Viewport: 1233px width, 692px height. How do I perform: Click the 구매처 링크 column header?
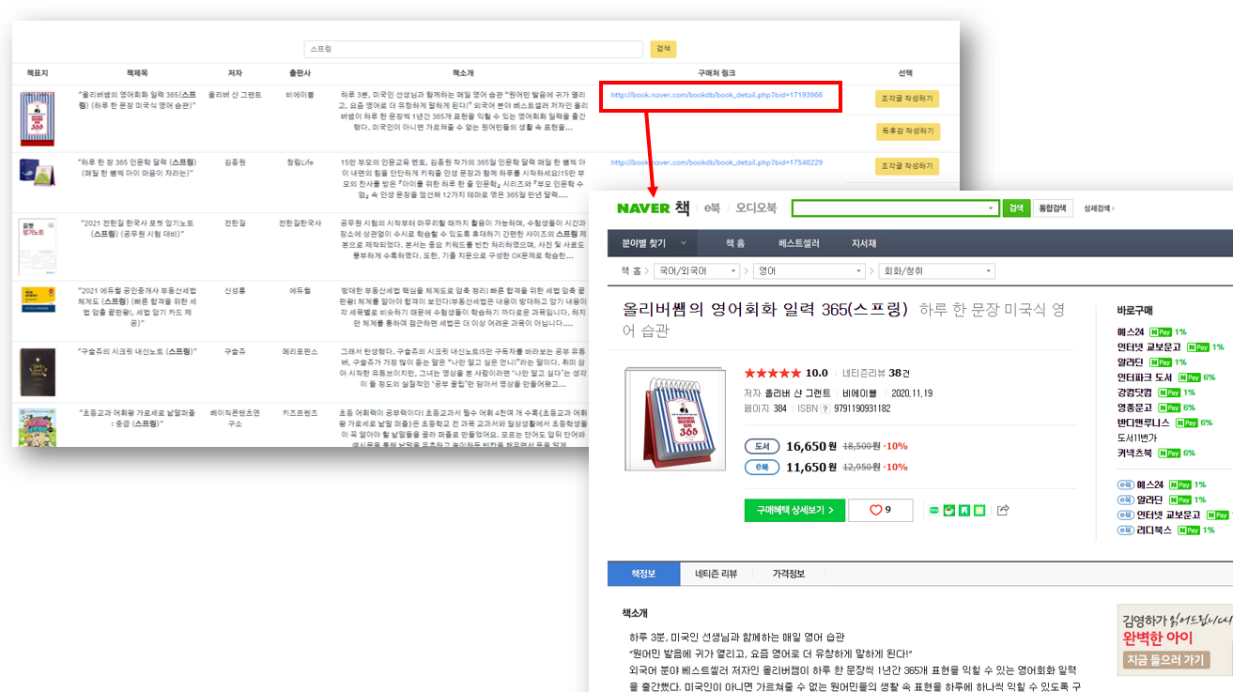click(x=717, y=72)
